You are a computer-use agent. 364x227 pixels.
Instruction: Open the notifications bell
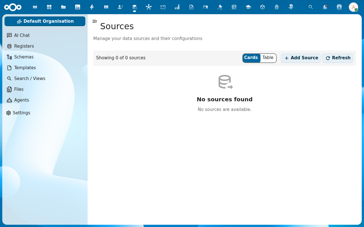(x=325, y=7)
